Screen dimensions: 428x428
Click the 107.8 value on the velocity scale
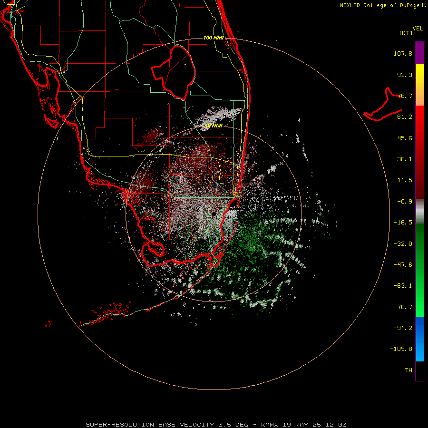[403, 53]
